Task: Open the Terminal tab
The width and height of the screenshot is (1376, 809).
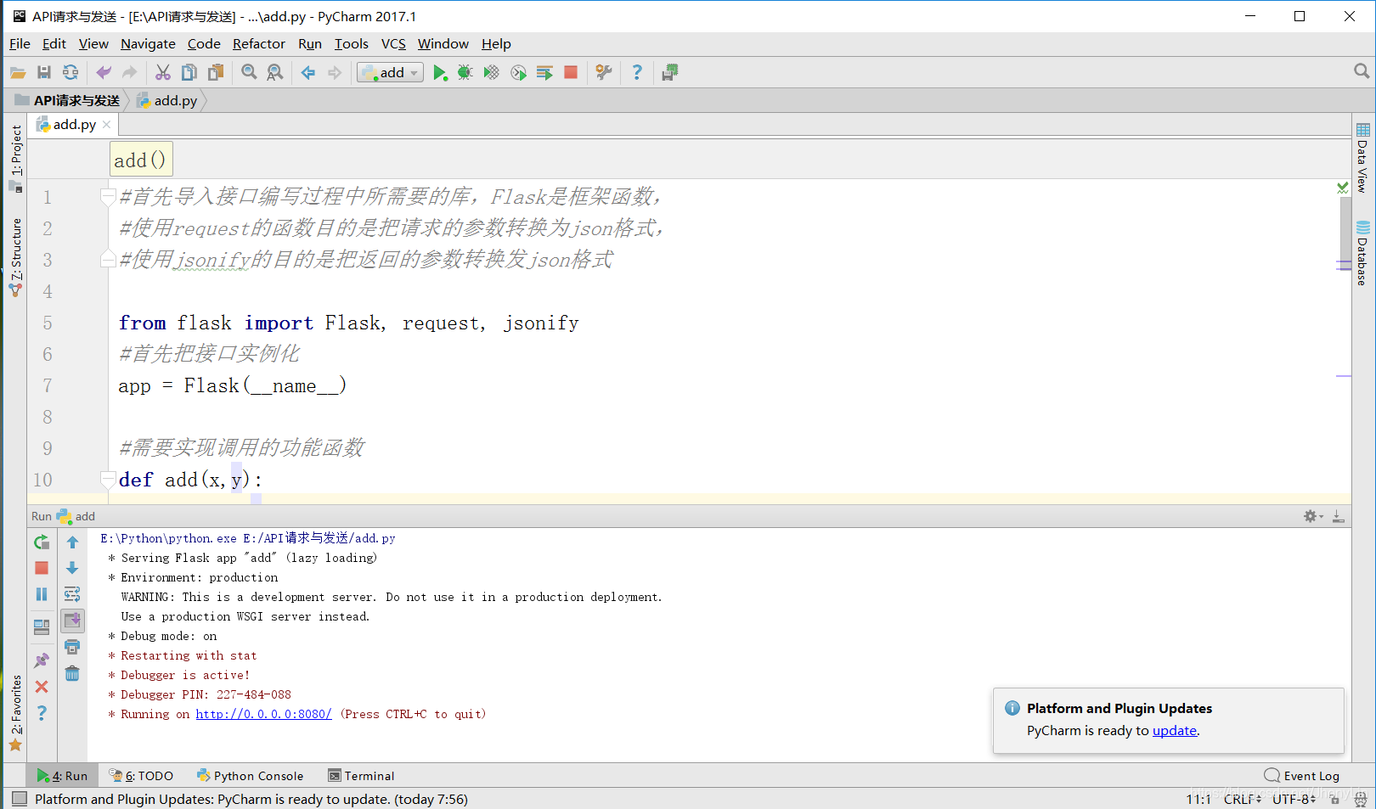Action: coord(361,776)
